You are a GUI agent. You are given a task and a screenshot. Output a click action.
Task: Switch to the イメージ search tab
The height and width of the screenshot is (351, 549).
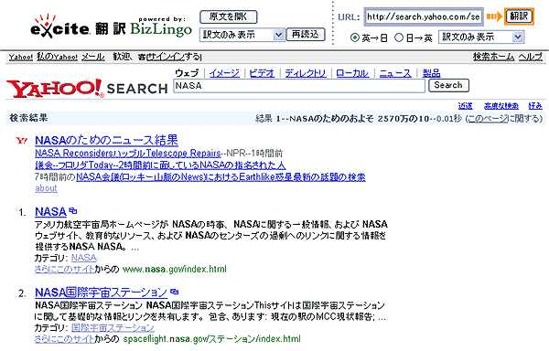point(224,73)
